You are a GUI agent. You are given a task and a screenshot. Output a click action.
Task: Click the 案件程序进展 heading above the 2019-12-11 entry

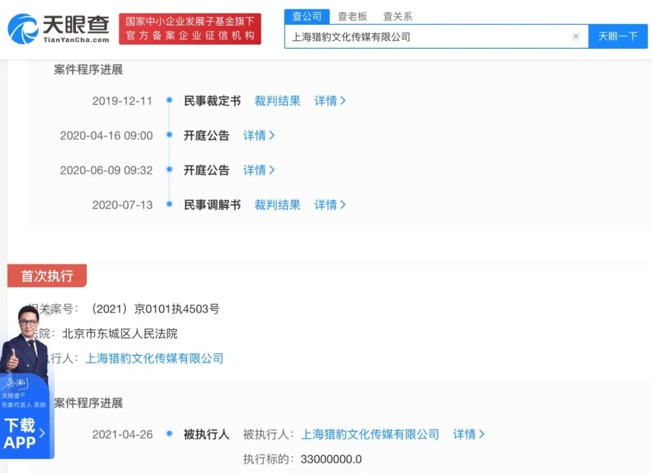[x=89, y=69]
